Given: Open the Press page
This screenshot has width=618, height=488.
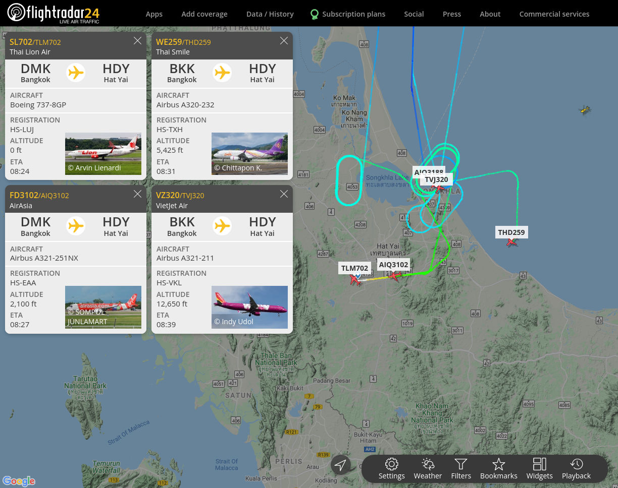Looking at the screenshot, I should click(x=452, y=14).
